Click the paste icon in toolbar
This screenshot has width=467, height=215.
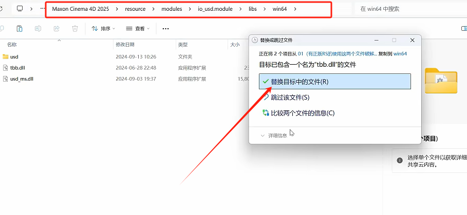(19, 29)
